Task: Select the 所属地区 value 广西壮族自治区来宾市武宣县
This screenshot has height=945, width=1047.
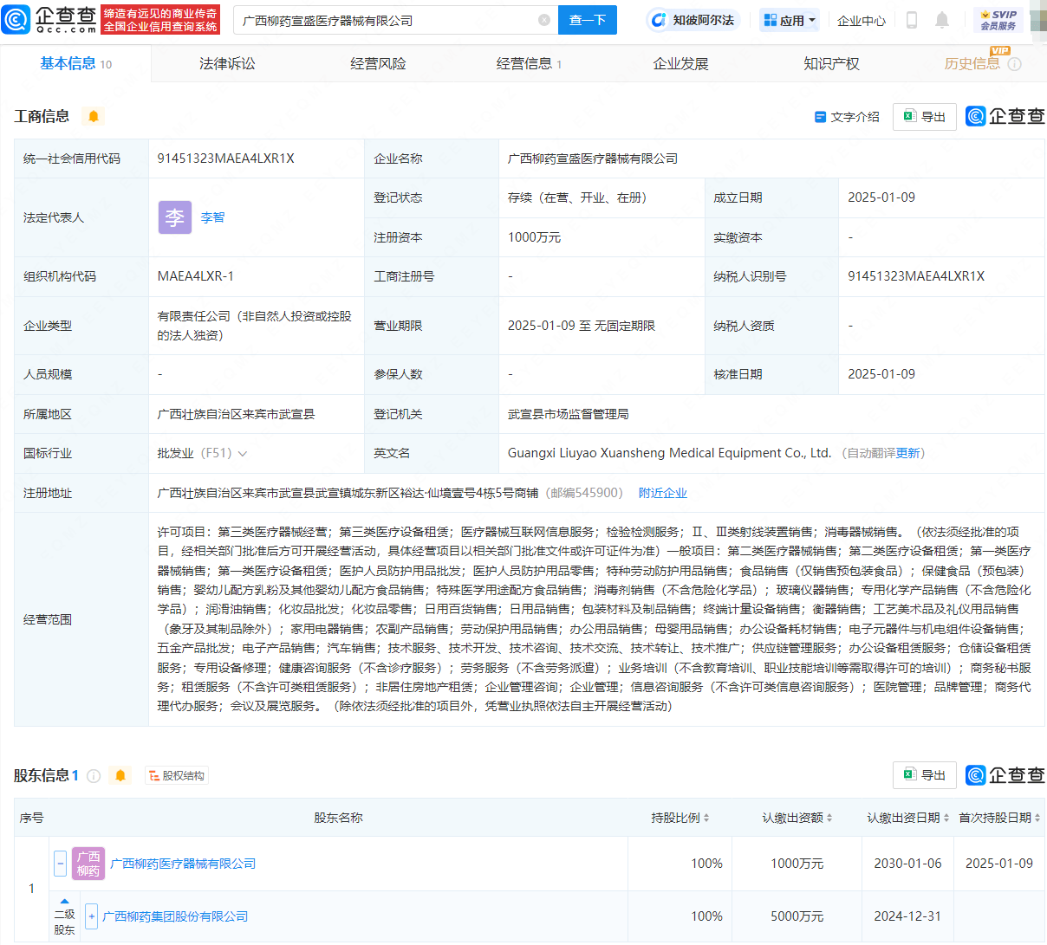Action: [236, 414]
